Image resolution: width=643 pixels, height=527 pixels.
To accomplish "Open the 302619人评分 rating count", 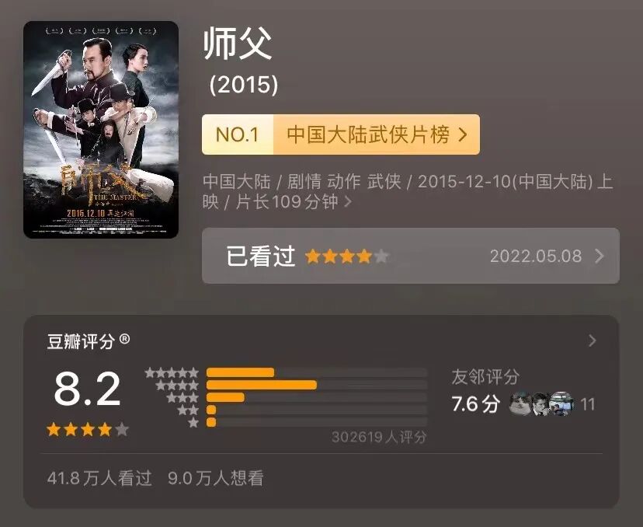I will pos(379,437).
